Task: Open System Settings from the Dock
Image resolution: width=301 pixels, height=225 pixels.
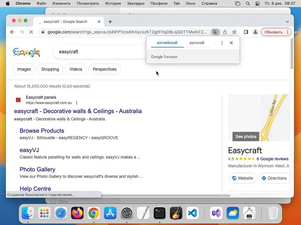Action: pyautogui.click(x=127, y=213)
